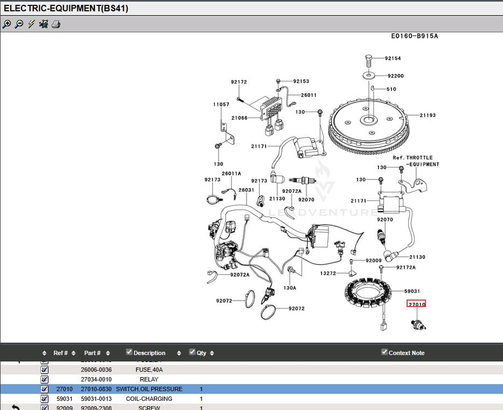Print the diagram with the printer icon
Viewport: 503px width, 410px height.
56,24
